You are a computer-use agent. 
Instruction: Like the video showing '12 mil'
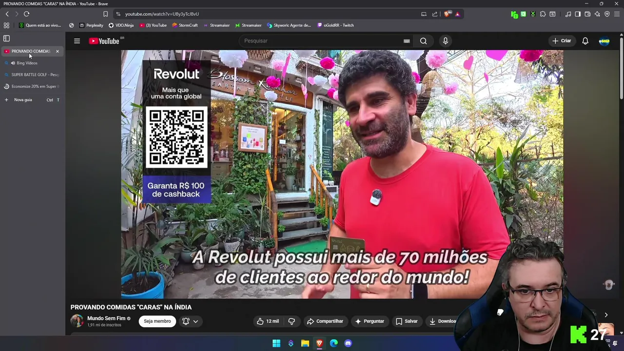pos(268,321)
